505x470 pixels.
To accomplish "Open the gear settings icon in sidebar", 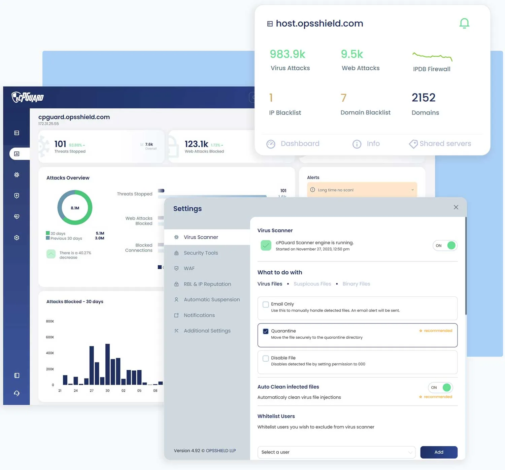I will click(16, 238).
